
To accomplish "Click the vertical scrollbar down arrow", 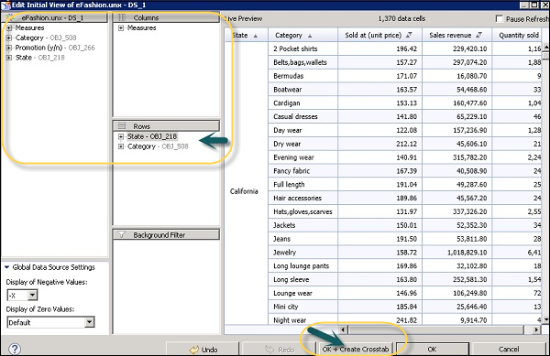I will (546, 319).
